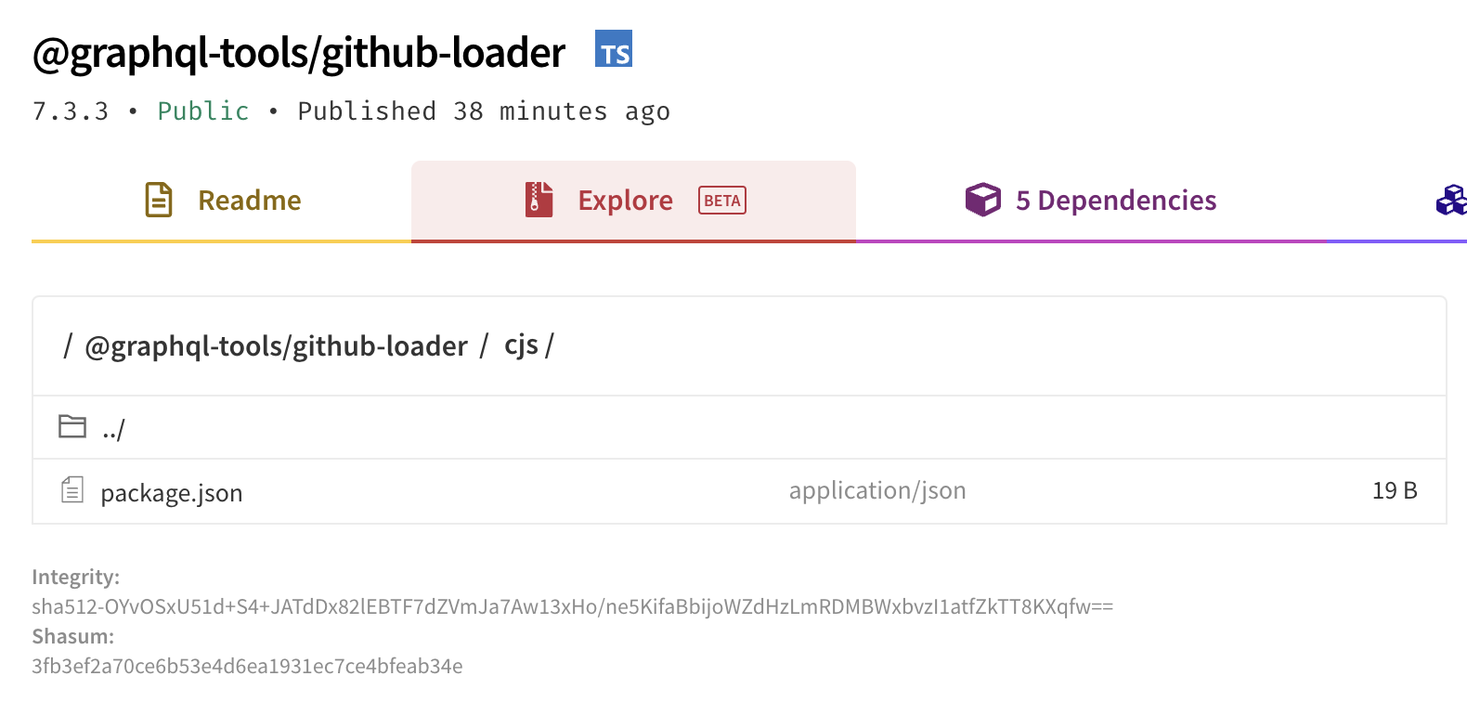
Task: Click the zipper archive icon on Explore tab
Action: [x=539, y=200]
